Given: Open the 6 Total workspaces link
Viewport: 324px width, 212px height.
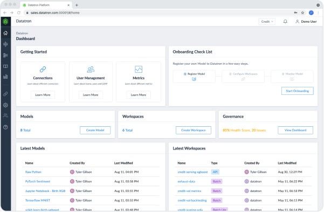Looking at the screenshot, I should tap(127, 131).
